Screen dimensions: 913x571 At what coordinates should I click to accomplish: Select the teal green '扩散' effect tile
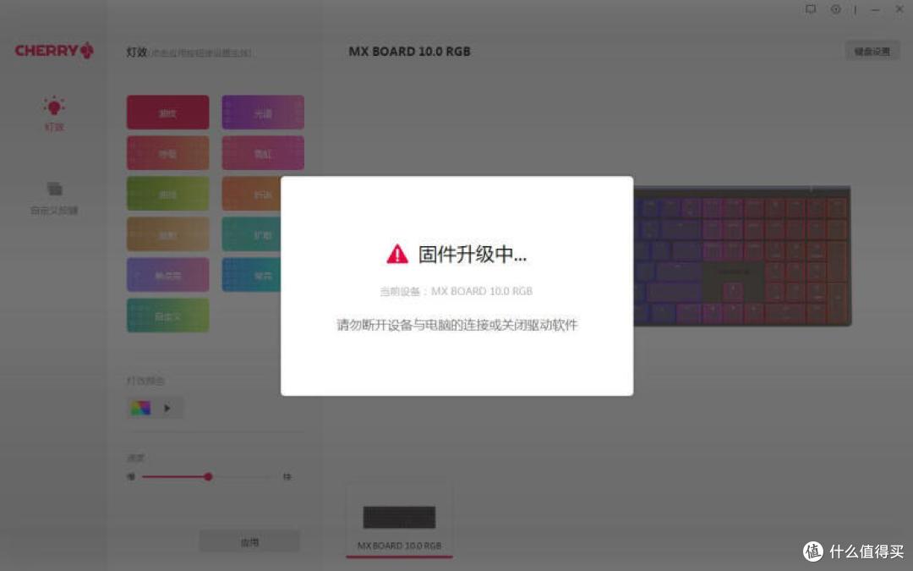252,234
